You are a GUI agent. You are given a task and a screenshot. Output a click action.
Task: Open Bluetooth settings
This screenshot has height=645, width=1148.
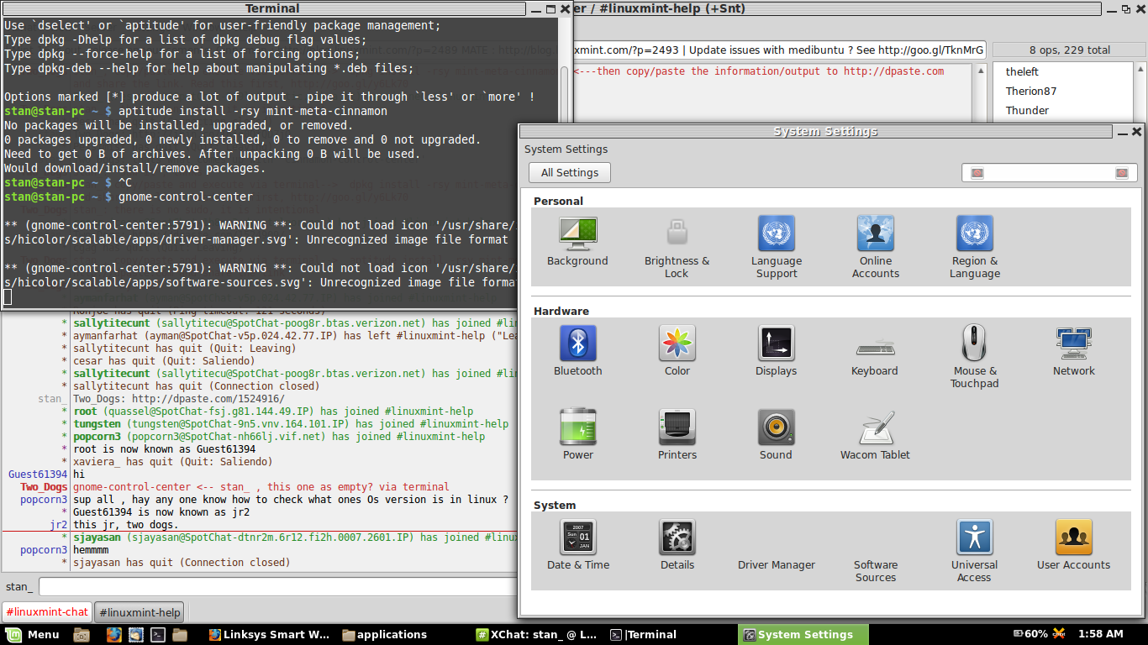577,351
